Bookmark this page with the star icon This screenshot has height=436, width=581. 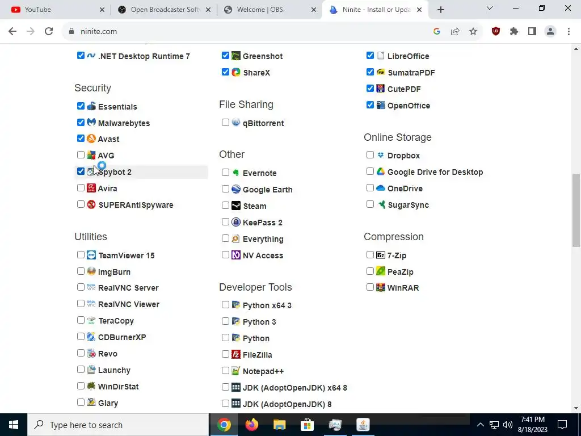click(x=473, y=32)
